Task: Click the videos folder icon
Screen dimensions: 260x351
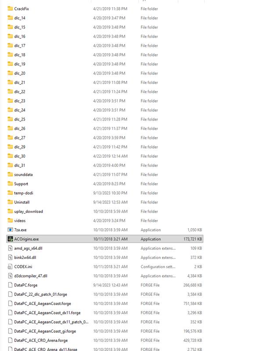Action: (x=10, y=221)
